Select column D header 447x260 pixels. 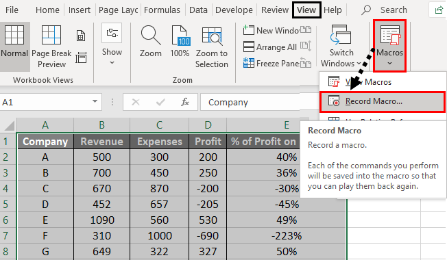pyautogui.click(x=208, y=125)
